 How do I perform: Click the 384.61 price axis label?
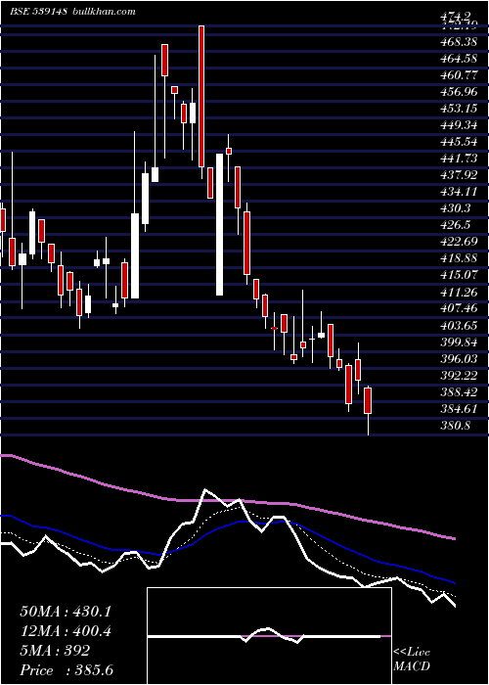click(x=459, y=409)
